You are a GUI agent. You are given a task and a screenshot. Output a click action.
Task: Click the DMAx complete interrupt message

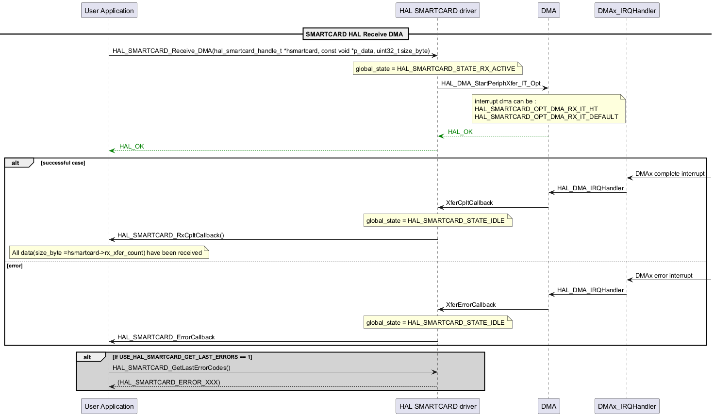coord(669,174)
